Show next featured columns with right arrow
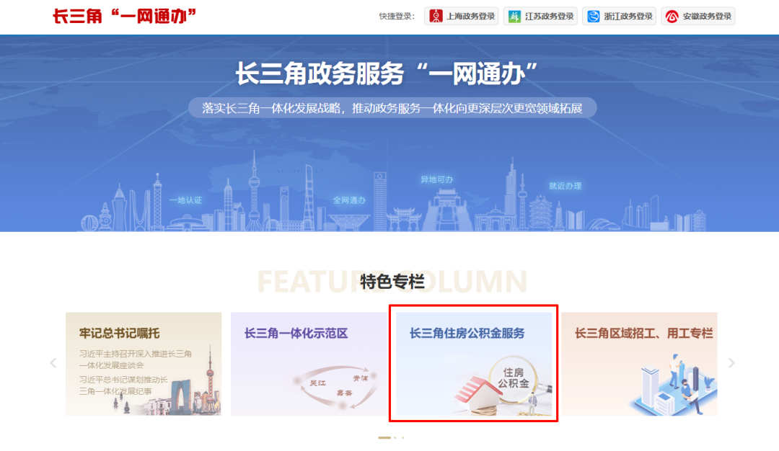The width and height of the screenshot is (779, 451). 731,363
